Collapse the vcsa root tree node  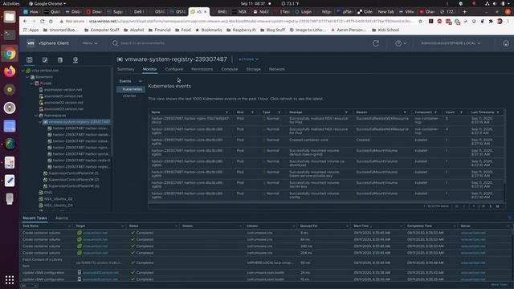23,71
